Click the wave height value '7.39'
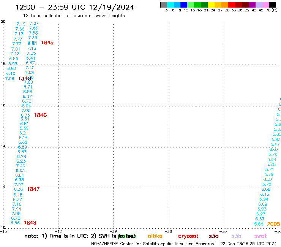The image size is (281, 247). (33, 38)
